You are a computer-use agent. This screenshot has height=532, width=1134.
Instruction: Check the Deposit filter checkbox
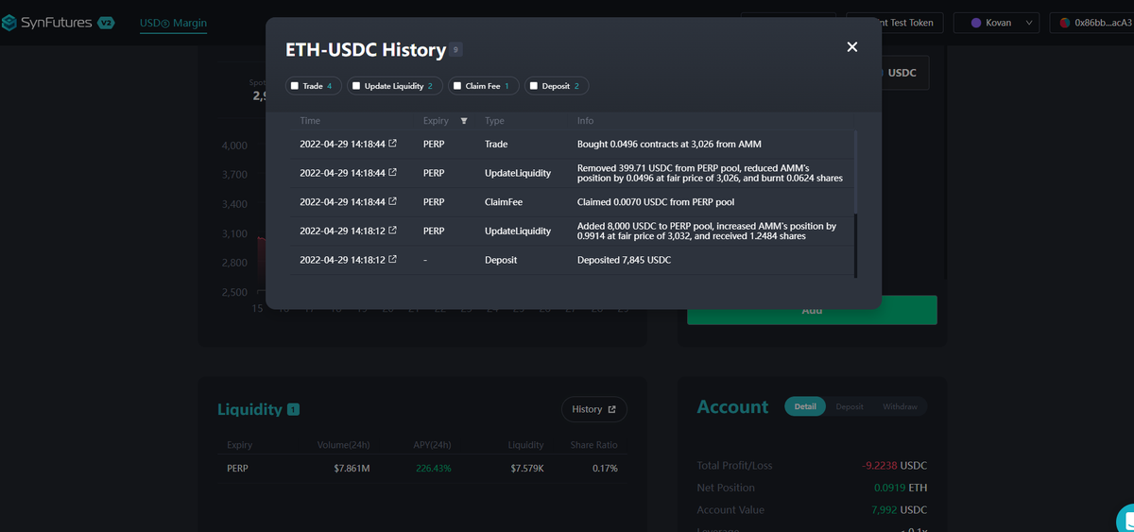[x=534, y=86]
